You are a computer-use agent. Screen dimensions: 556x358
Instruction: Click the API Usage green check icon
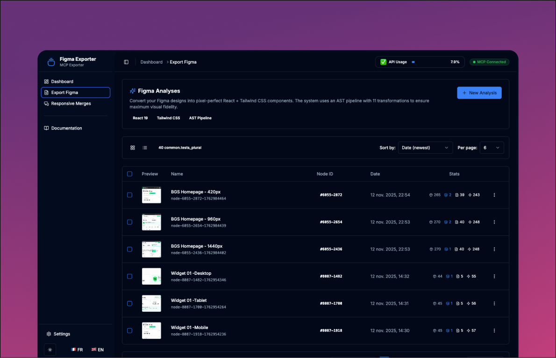click(383, 62)
